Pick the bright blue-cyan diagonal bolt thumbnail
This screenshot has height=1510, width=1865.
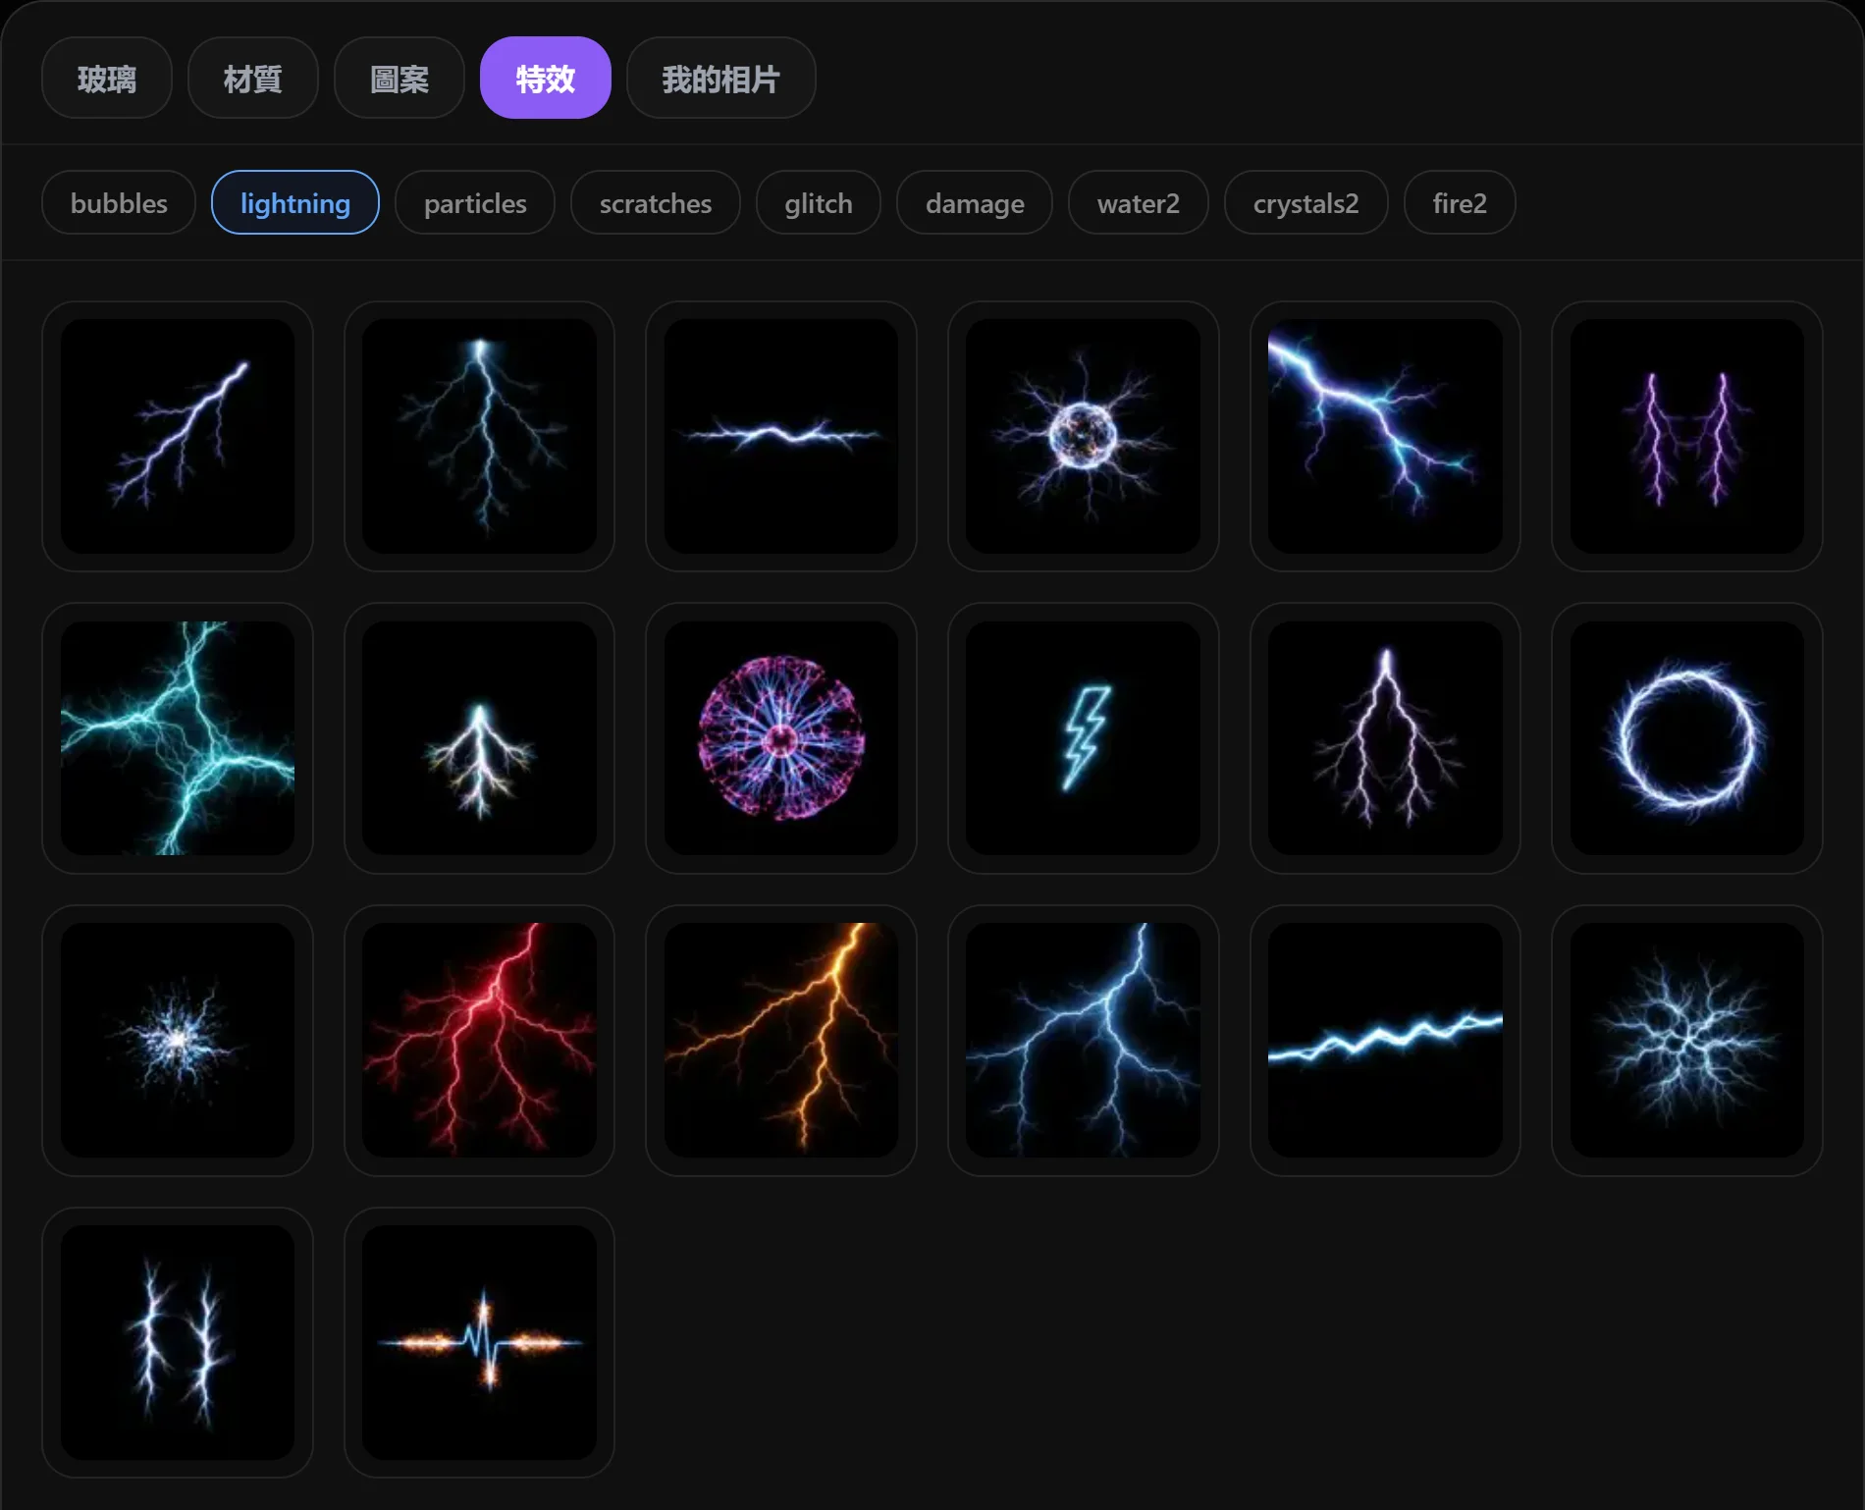pos(1385,436)
